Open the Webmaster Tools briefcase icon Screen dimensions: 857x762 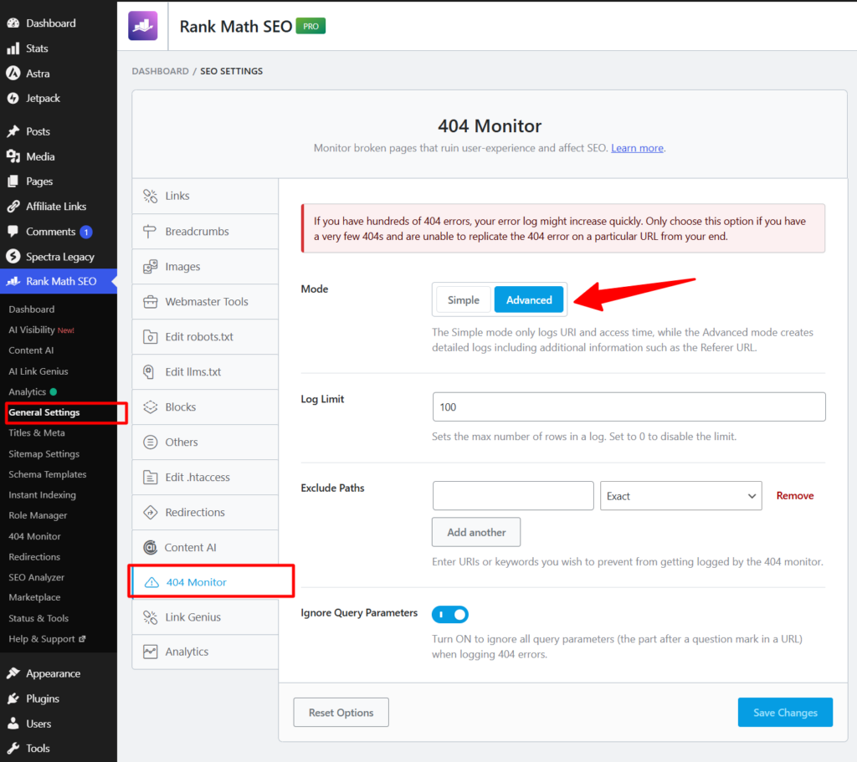click(x=150, y=301)
